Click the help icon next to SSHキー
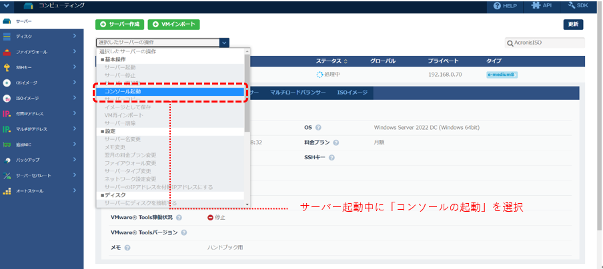 [332, 158]
